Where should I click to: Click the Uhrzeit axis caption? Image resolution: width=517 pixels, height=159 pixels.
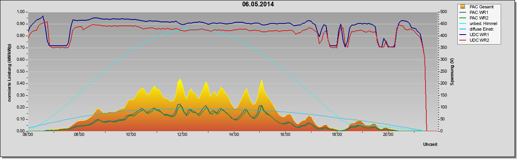pos(431,144)
